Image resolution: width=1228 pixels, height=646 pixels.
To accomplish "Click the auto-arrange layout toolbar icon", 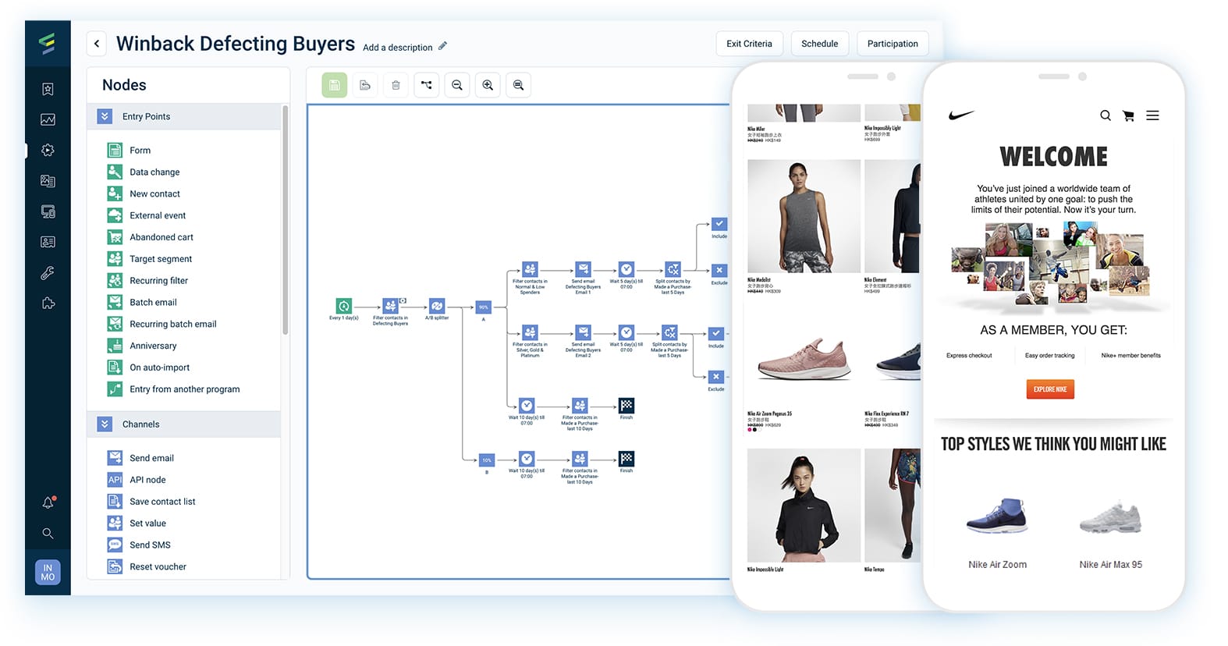I will click(x=426, y=85).
